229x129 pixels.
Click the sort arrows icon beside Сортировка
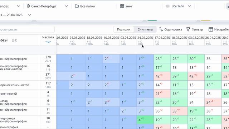pos(161,29)
